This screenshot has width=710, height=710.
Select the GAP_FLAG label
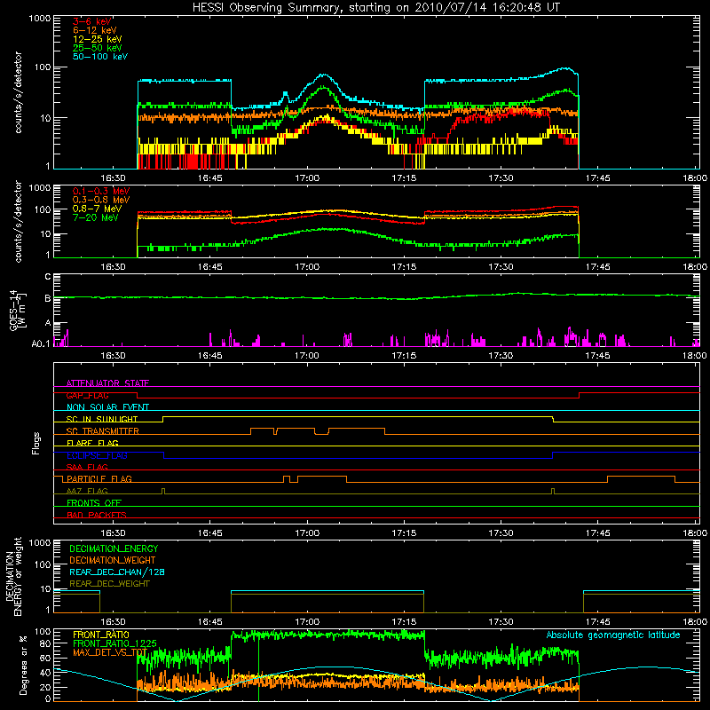tap(87, 395)
